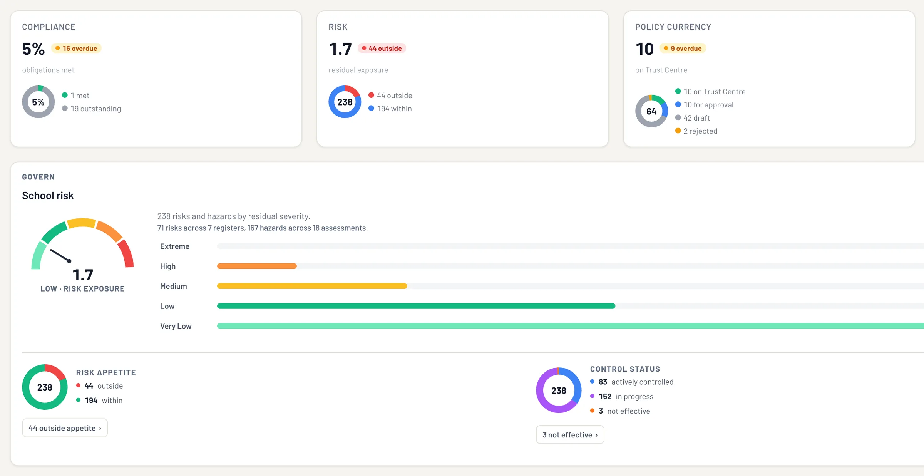
Task: Select '3 not effective' legend text
Action: coord(620,411)
